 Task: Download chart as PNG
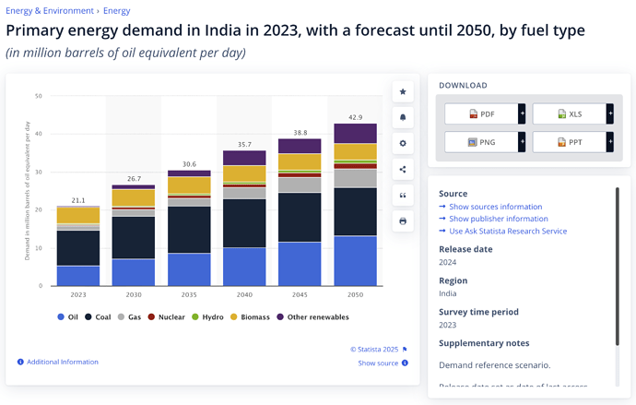click(481, 142)
